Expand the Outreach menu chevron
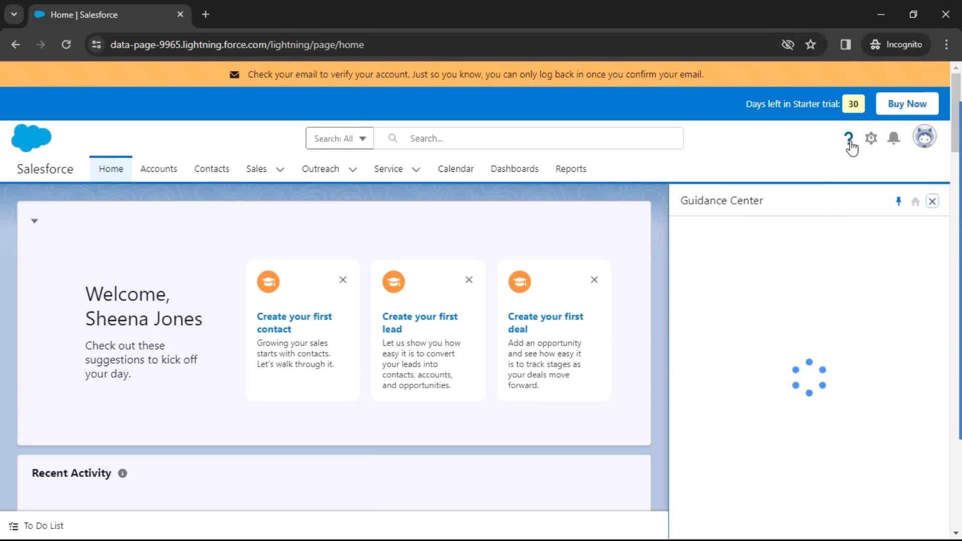 point(353,169)
